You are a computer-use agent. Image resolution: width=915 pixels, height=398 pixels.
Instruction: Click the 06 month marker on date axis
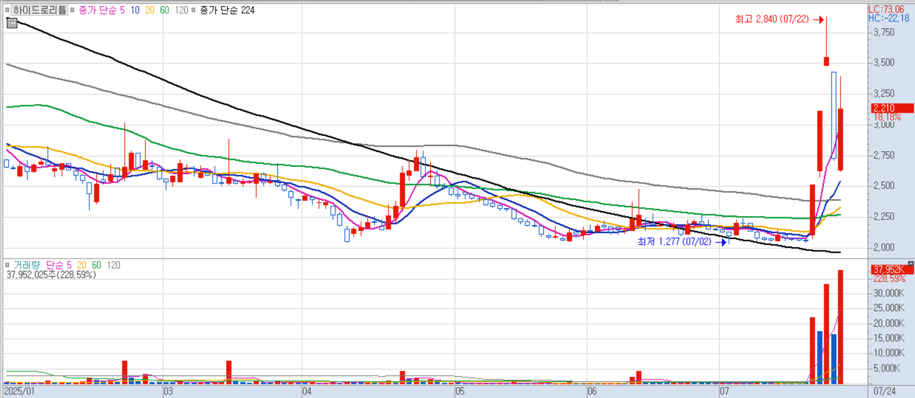pos(592,392)
